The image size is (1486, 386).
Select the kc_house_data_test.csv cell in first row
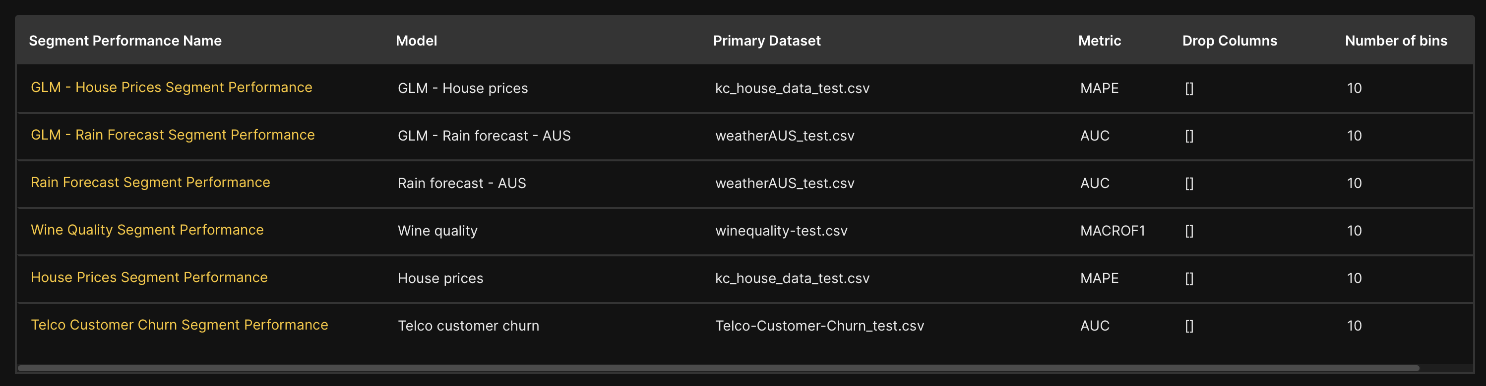[792, 89]
